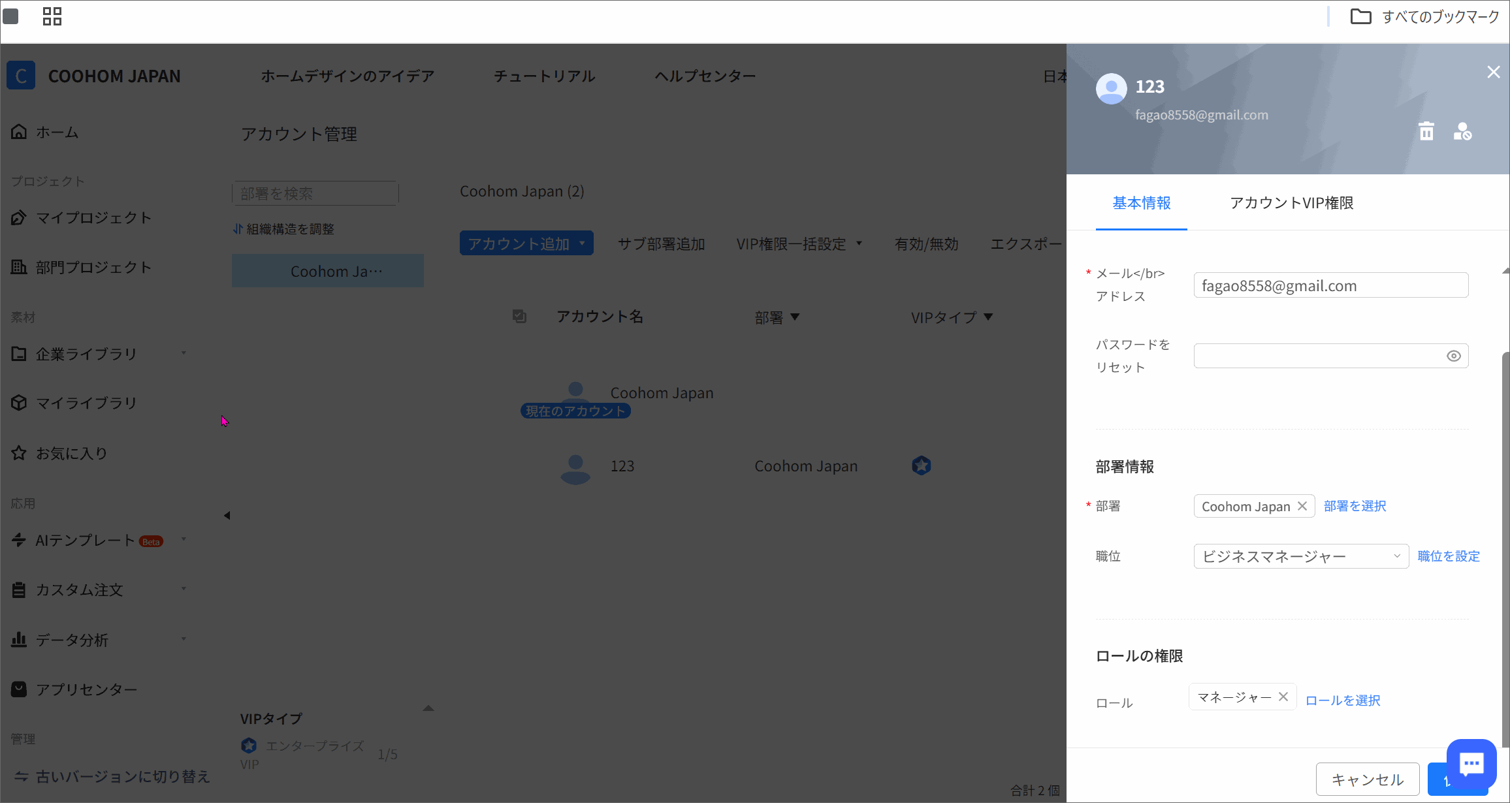Viewport: 1510px width, 803px height.
Task: Click the アカウント名 column header
Action: tap(600, 317)
